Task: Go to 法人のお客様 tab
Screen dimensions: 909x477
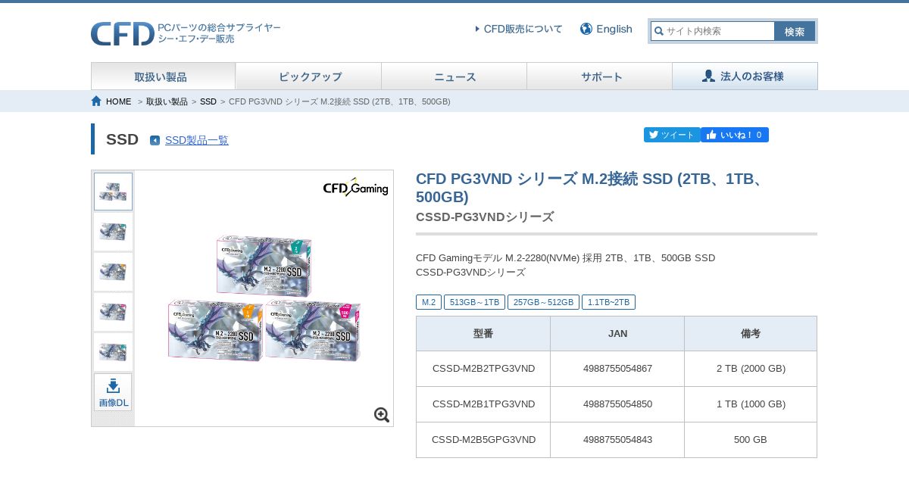Action: click(745, 76)
